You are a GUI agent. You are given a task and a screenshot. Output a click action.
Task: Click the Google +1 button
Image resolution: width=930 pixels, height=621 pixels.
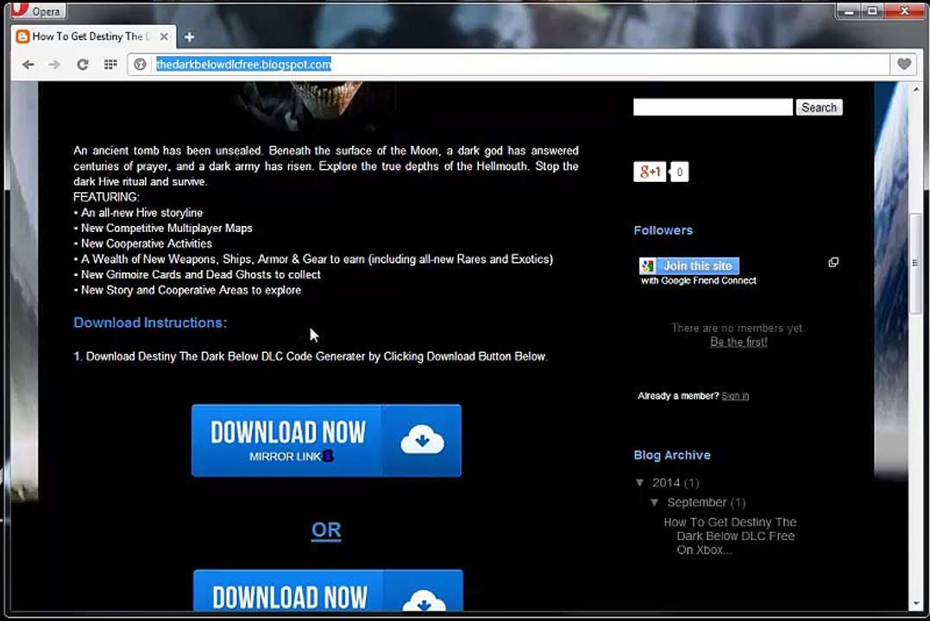(x=650, y=172)
